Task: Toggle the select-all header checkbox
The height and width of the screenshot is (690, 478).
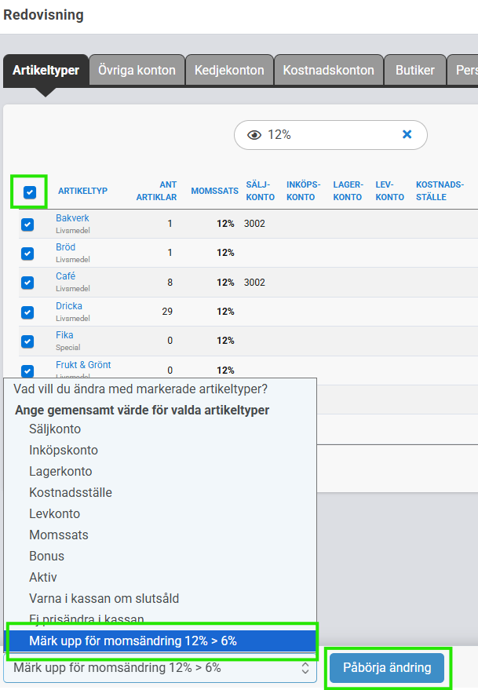Action: pyautogui.click(x=30, y=192)
